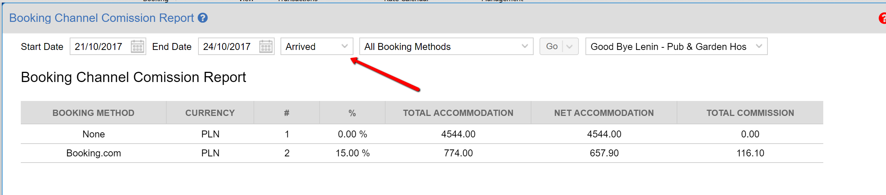Open the Start Date calendar picker icon
The height and width of the screenshot is (195, 886).
(138, 47)
